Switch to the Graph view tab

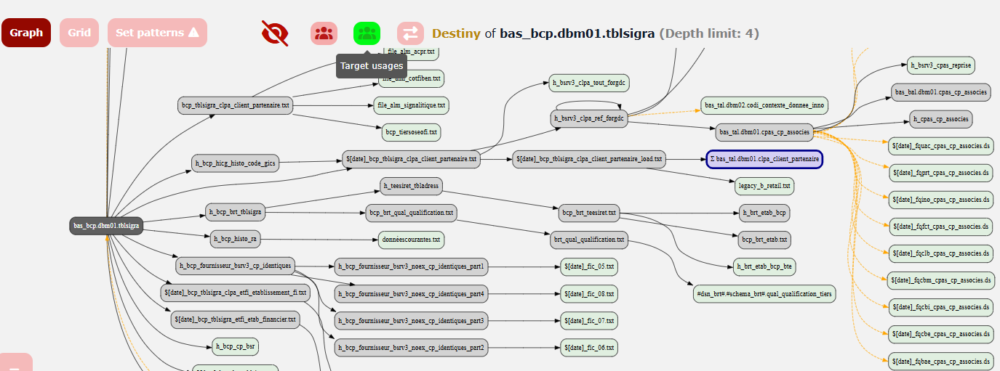click(x=26, y=33)
